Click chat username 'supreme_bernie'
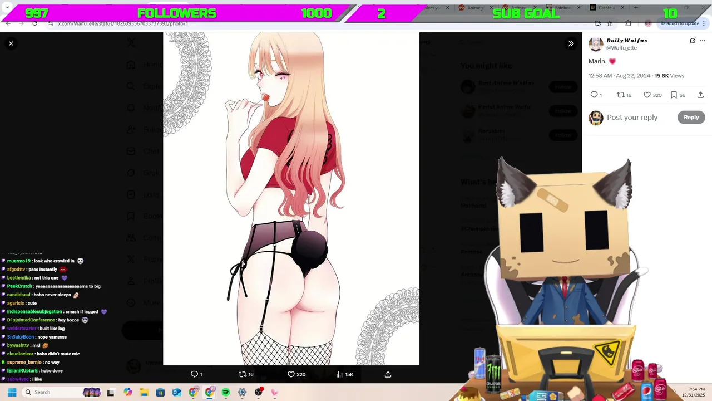The width and height of the screenshot is (712, 401). pyautogui.click(x=24, y=362)
